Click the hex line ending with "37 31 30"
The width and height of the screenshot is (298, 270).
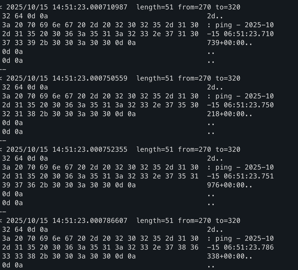[x=100, y=34]
